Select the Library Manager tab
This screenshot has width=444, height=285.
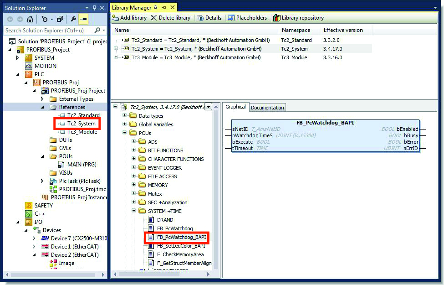point(132,8)
